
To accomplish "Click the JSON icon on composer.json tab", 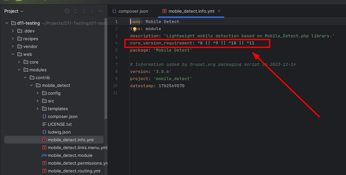I will 114,11.
